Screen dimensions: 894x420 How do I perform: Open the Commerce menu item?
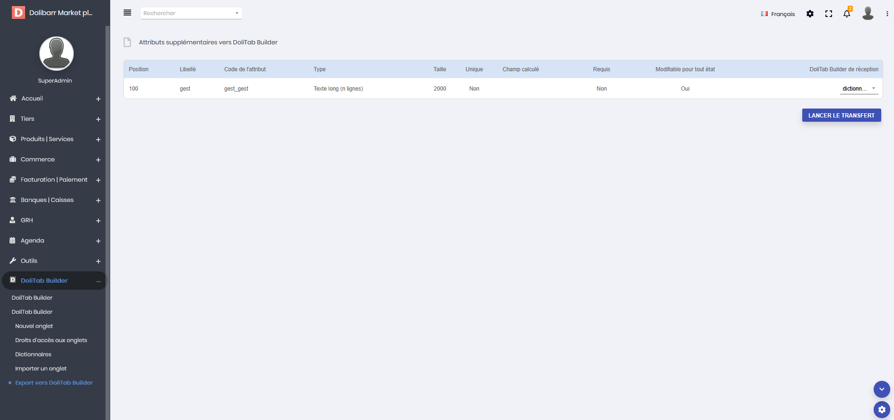point(38,159)
